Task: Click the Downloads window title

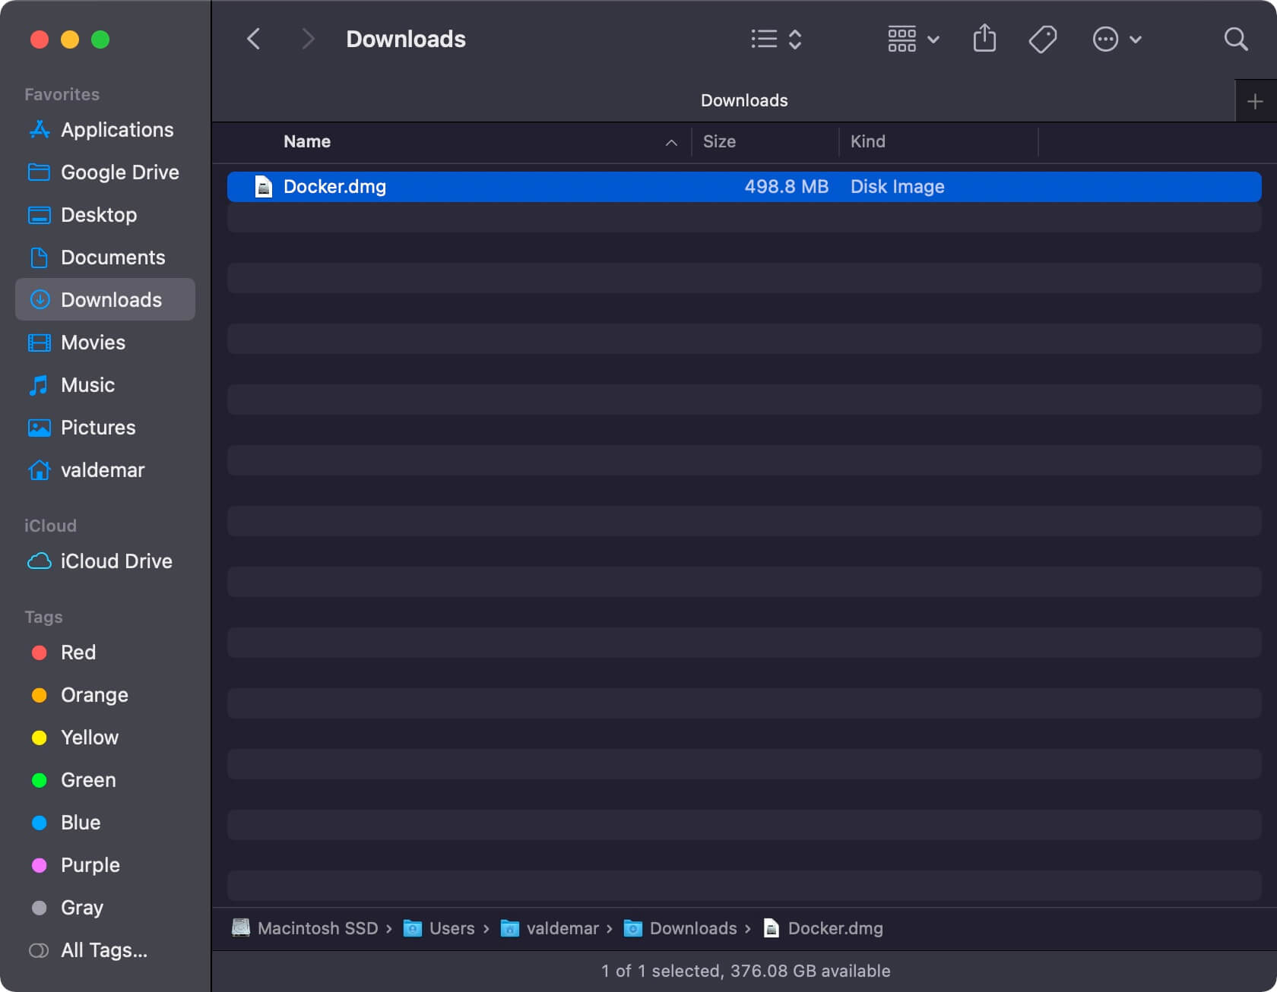Action: (x=406, y=39)
